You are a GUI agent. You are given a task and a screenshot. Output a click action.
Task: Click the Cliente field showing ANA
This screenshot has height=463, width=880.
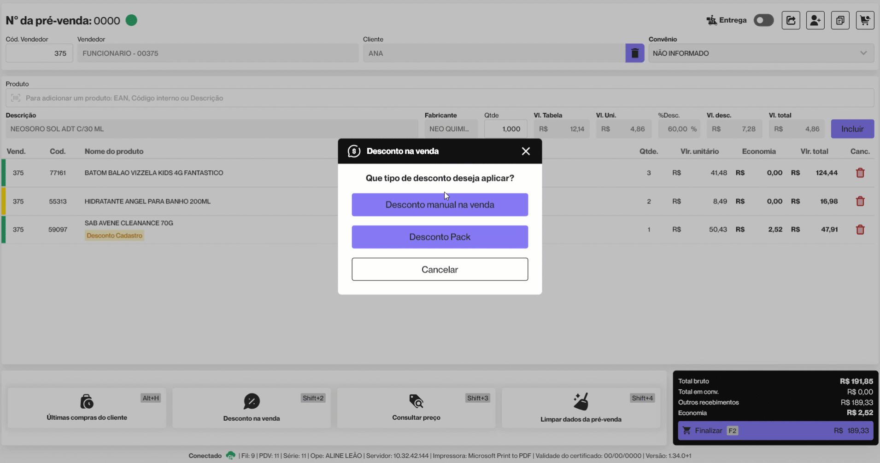pos(494,53)
